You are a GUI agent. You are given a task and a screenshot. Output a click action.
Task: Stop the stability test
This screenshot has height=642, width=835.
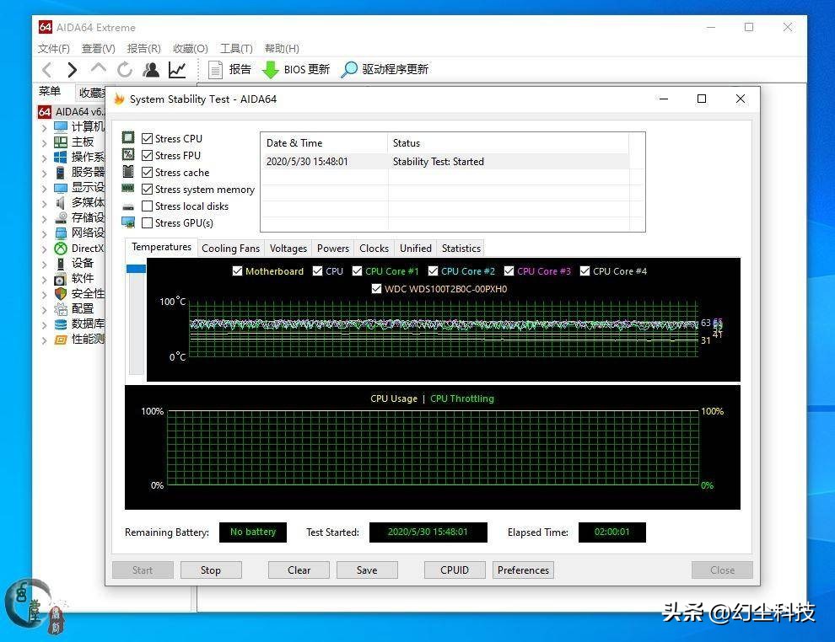tap(211, 570)
